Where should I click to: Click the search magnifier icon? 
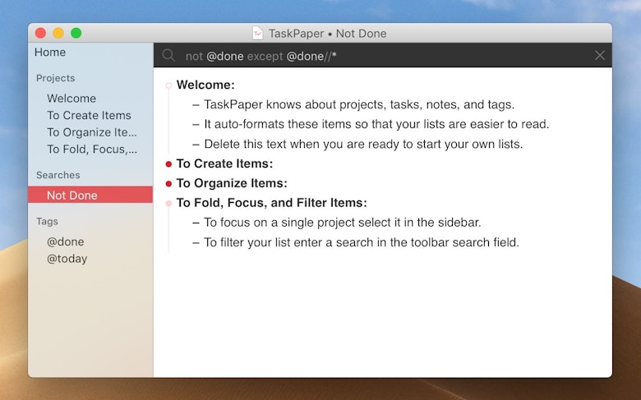[168, 55]
